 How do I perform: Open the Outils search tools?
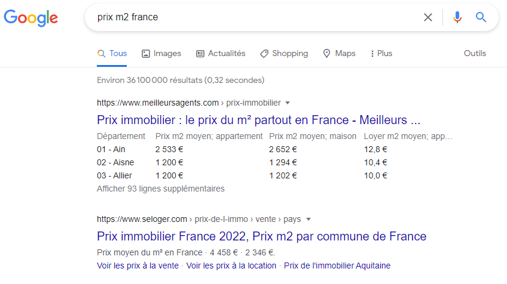coord(475,54)
